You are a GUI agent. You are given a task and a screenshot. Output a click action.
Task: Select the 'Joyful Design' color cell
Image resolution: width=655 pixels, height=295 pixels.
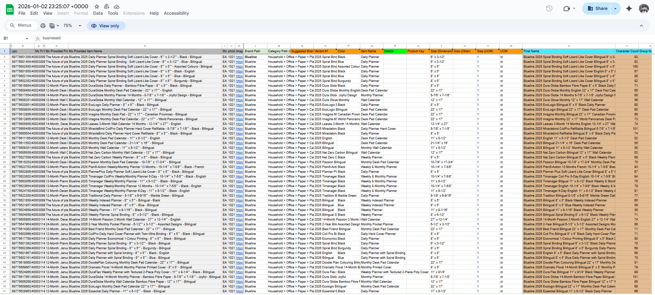pyautogui.click(x=348, y=95)
